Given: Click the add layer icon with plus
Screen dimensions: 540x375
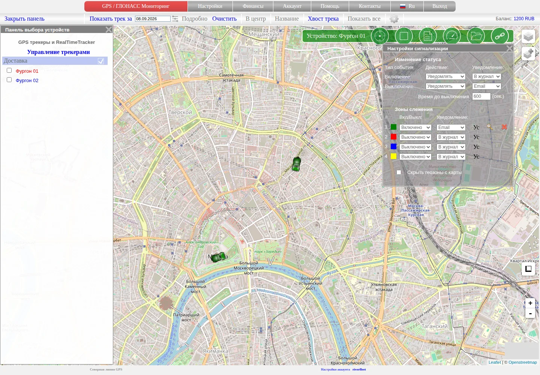Looking at the screenshot, I should pyautogui.click(x=528, y=54).
